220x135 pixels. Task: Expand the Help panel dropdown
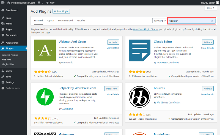click(x=211, y=8)
